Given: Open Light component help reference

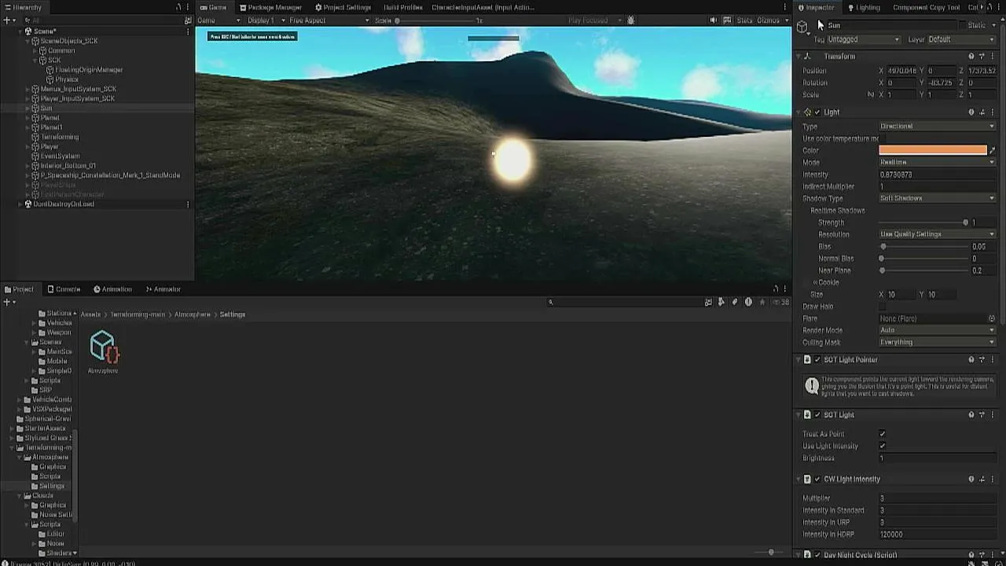Looking at the screenshot, I should coord(971,112).
